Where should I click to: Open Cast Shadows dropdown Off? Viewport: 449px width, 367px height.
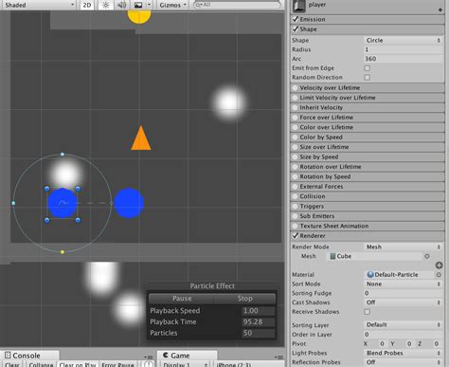pyautogui.click(x=404, y=303)
